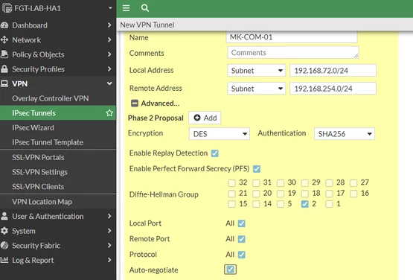The image size is (413, 280).
Task: Toggle the hamburger menu icon
Action: (x=127, y=8)
